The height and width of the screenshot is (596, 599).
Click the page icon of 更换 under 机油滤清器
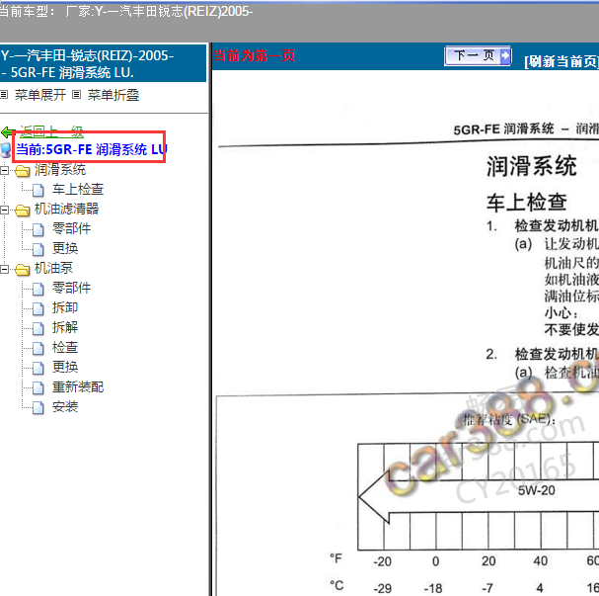[37, 249]
